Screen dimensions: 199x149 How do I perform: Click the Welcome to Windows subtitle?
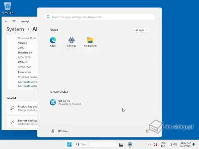tap(70, 104)
